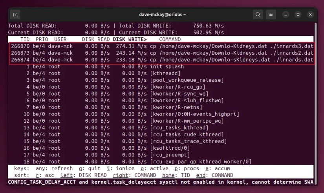Click the init splash command row
This screenshot has width=324, height=193.
167,66
